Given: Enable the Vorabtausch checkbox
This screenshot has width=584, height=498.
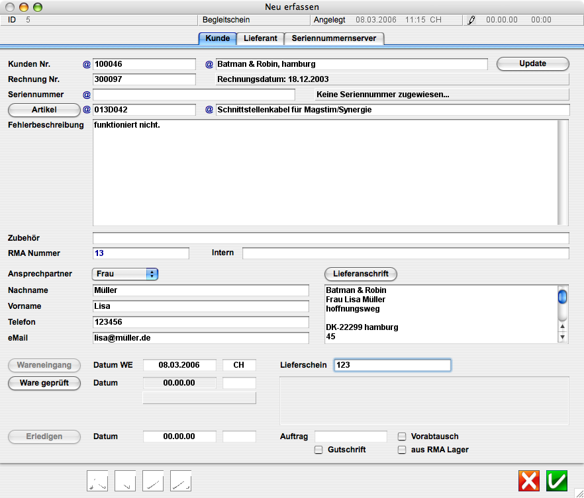Looking at the screenshot, I should (x=402, y=436).
